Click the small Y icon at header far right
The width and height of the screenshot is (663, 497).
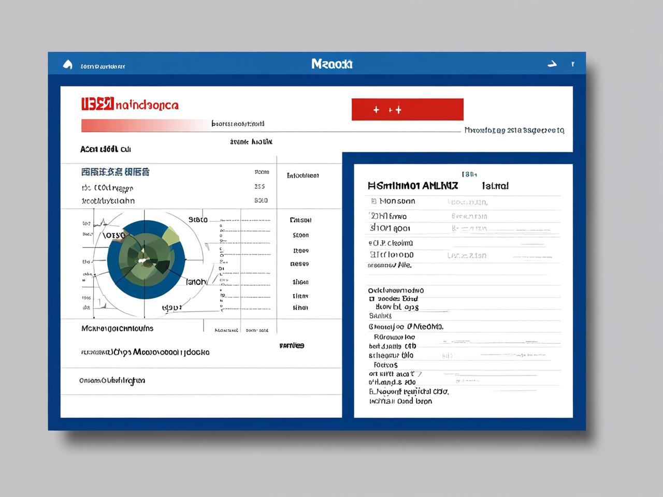(573, 64)
